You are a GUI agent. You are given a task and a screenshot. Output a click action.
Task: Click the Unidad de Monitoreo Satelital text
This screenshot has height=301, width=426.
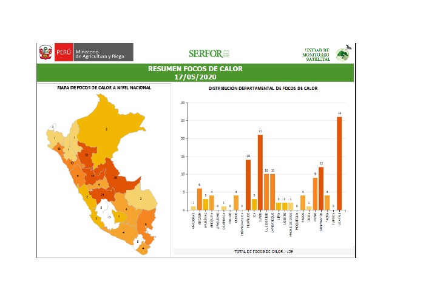point(317,55)
